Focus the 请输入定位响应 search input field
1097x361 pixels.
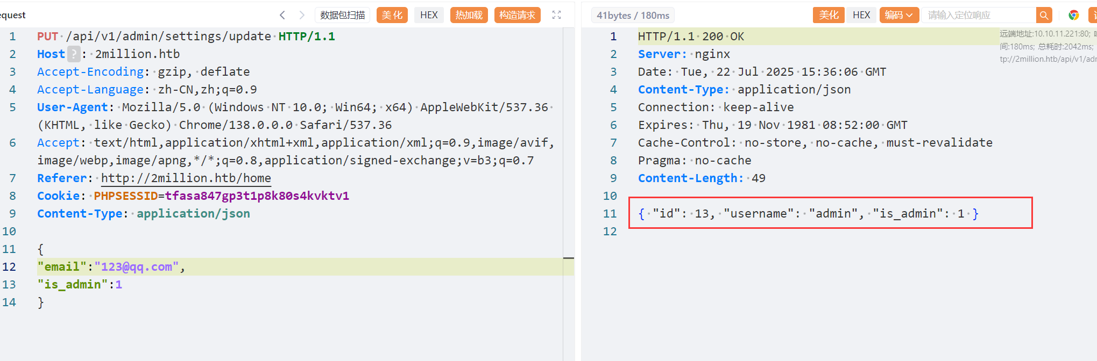pyautogui.click(x=978, y=15)
